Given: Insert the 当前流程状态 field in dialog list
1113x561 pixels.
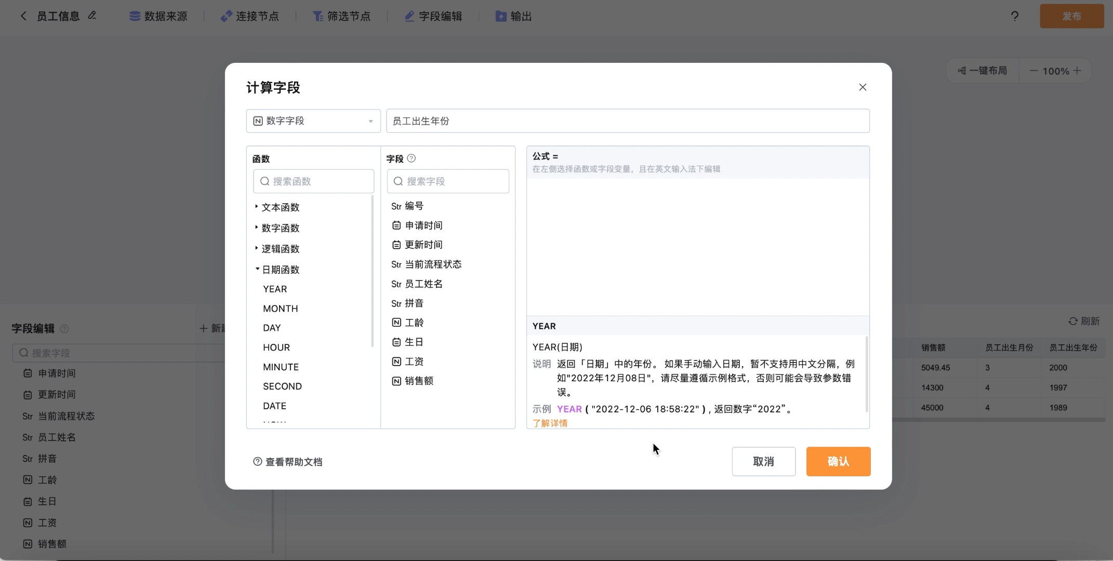Looking at the screenshot, I should [426, 264].
